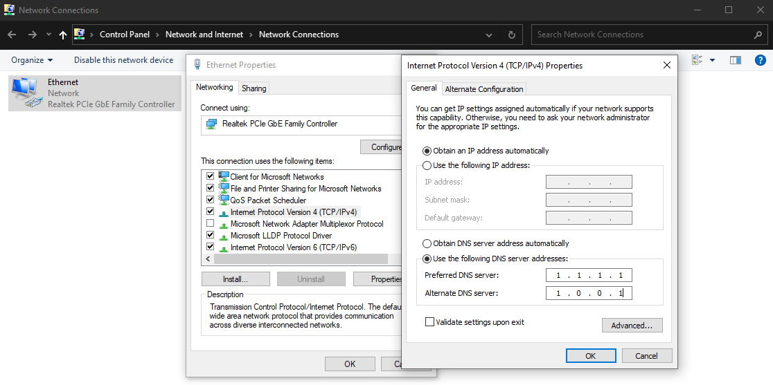773x385 pixels.
Task: Toggle the preview pane icon
Action: click(736, 60)
